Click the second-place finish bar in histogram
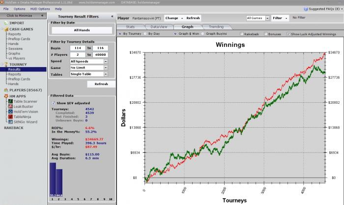Image resolution: width=344 pixels, height=205 pixels. (x=59, y=183)
